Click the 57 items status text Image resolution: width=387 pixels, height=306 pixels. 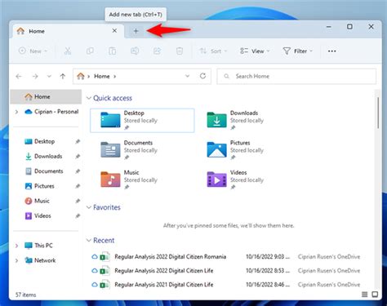(25, 295)
